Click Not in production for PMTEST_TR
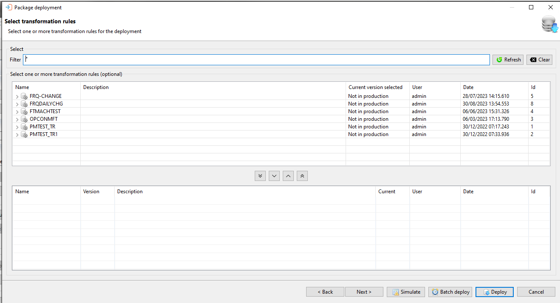This screenshot has height=303, width=560. point(368,127)
